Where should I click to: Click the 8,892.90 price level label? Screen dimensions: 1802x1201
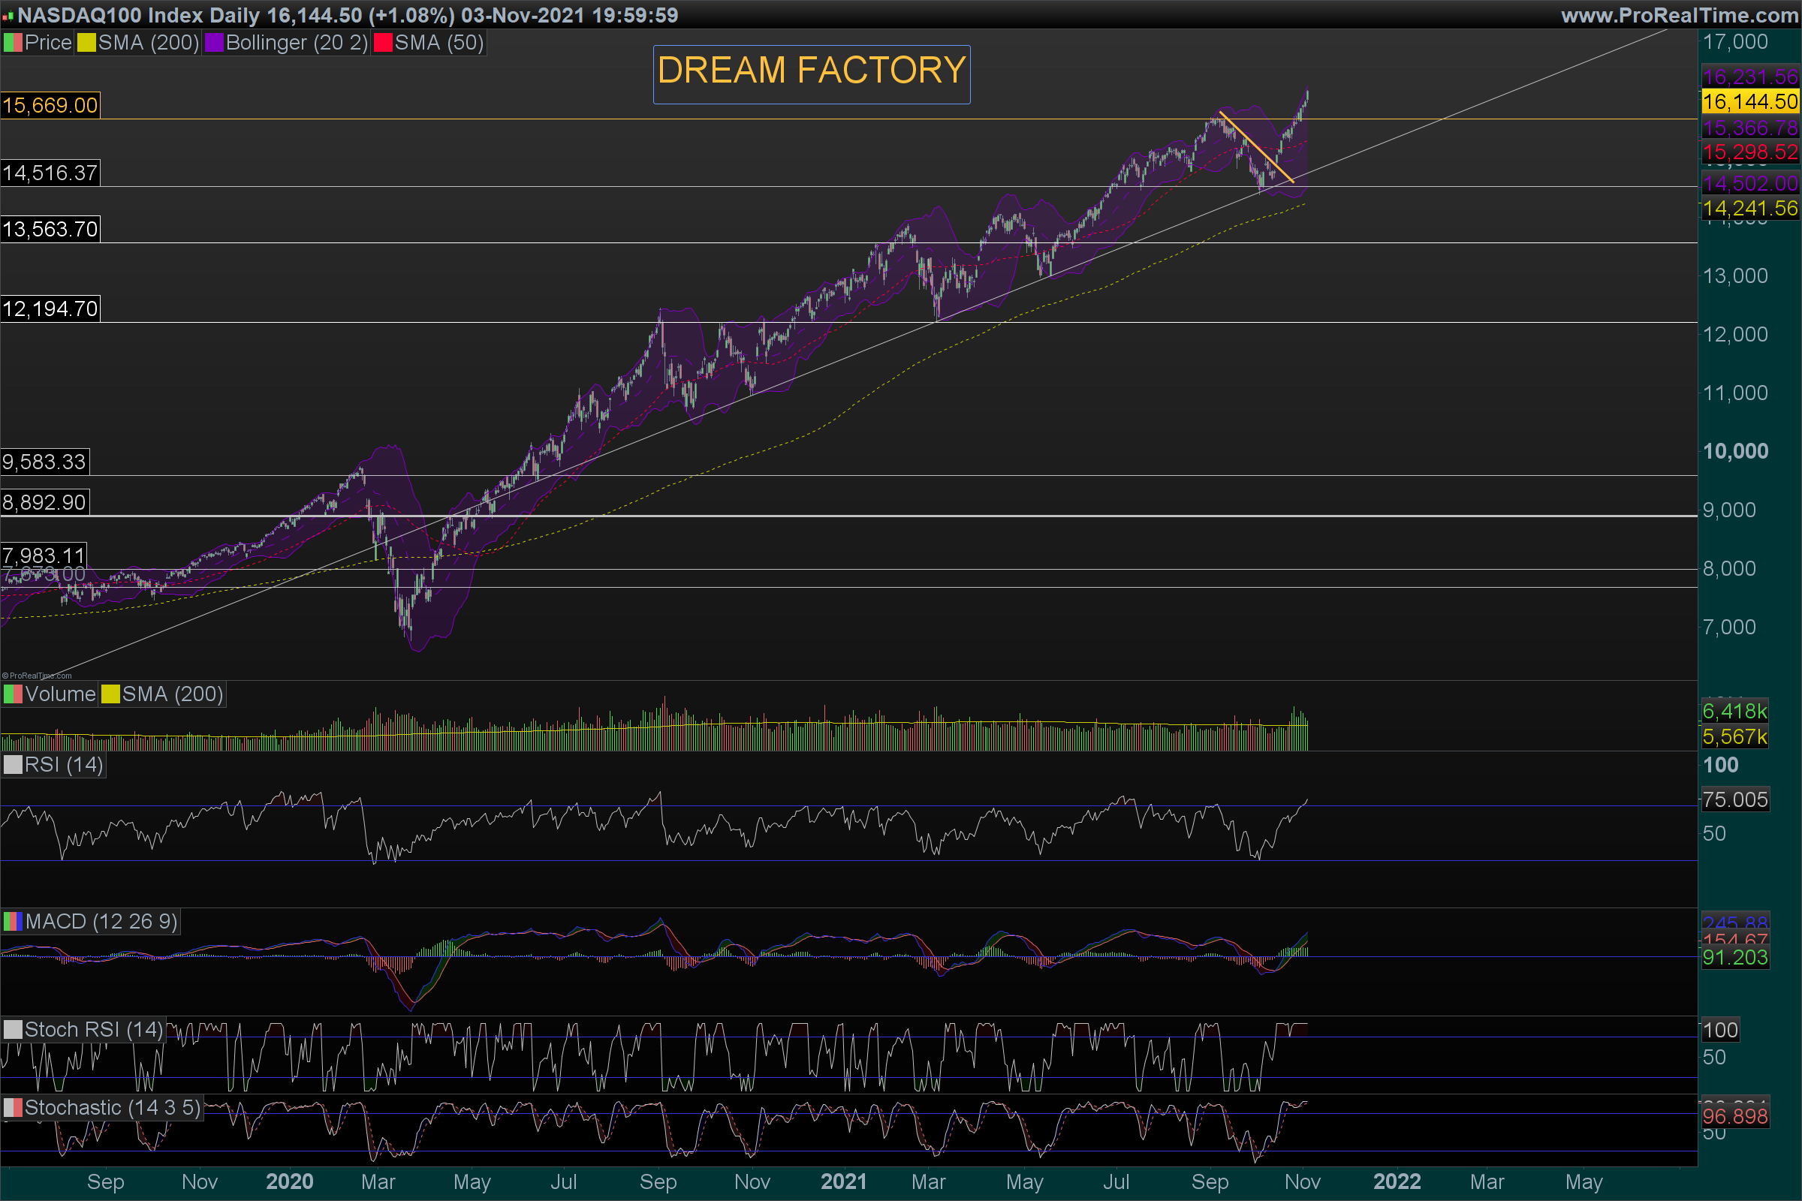[44, 503]
